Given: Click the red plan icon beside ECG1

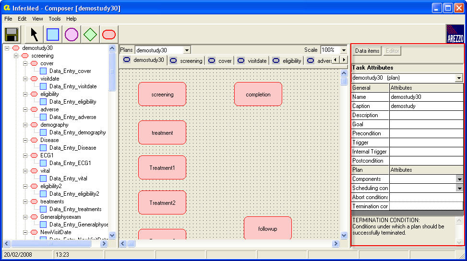Looking at the screenshot, I should click(x=34, y=155).
